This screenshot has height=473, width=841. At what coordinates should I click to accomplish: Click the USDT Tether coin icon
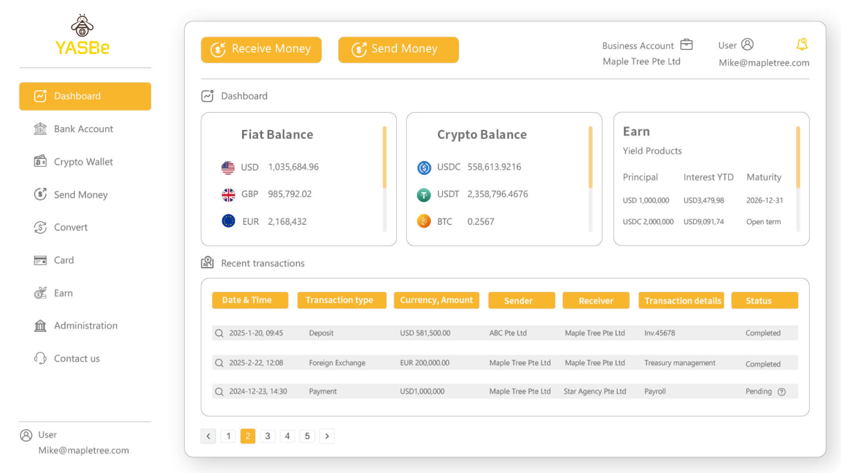pos(424,195)
